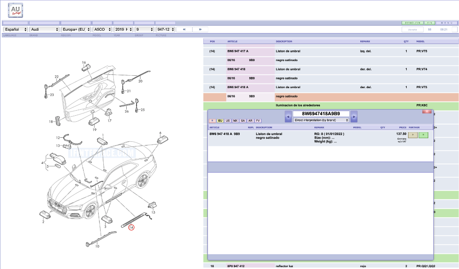Select callout number 16 in the diagram
Viewport: 459px width, 269px height.
[x=84, y=62]
